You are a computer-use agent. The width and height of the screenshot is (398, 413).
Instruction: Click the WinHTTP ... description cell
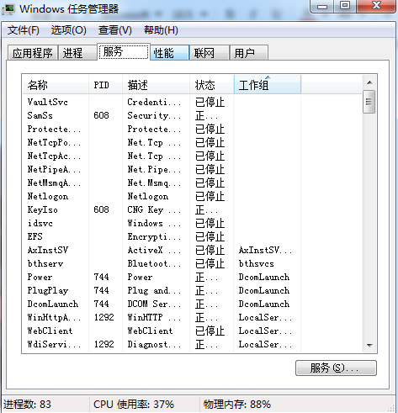click(x=154, y=317)
